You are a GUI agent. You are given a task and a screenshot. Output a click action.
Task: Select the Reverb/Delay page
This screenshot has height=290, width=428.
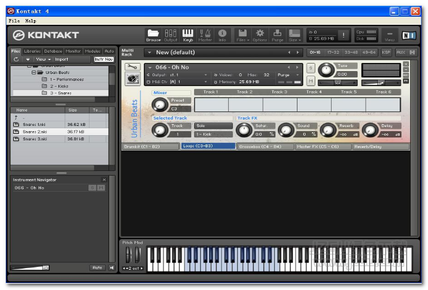[x=381, y=147]
